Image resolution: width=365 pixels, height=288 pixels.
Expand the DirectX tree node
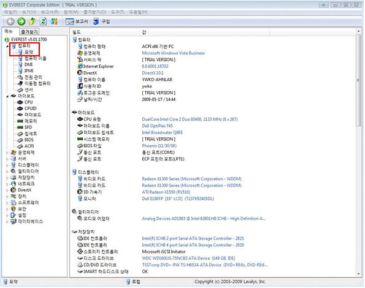[7, 191]
